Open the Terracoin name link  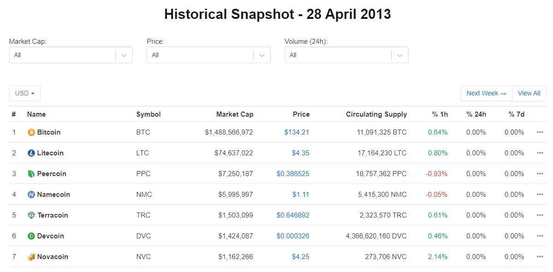[53, 215]
